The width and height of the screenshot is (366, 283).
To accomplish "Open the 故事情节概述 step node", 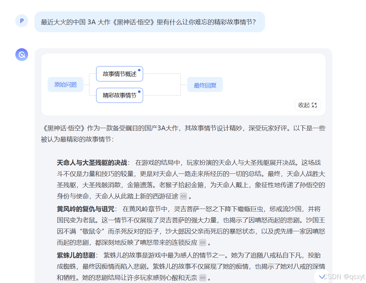I will click(x=119, y=74).
